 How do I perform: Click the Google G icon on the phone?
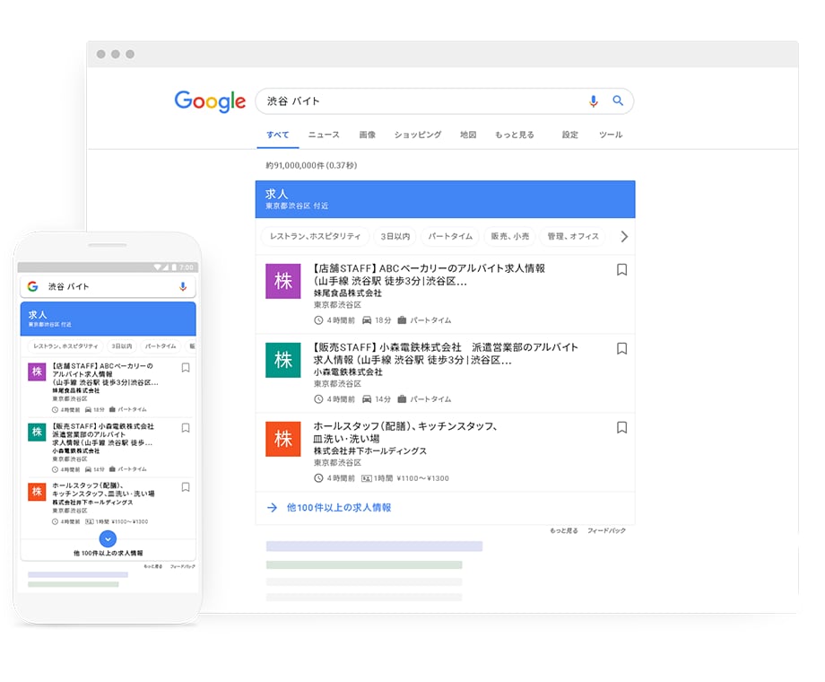pyautogui.click(x=32, y=286)
